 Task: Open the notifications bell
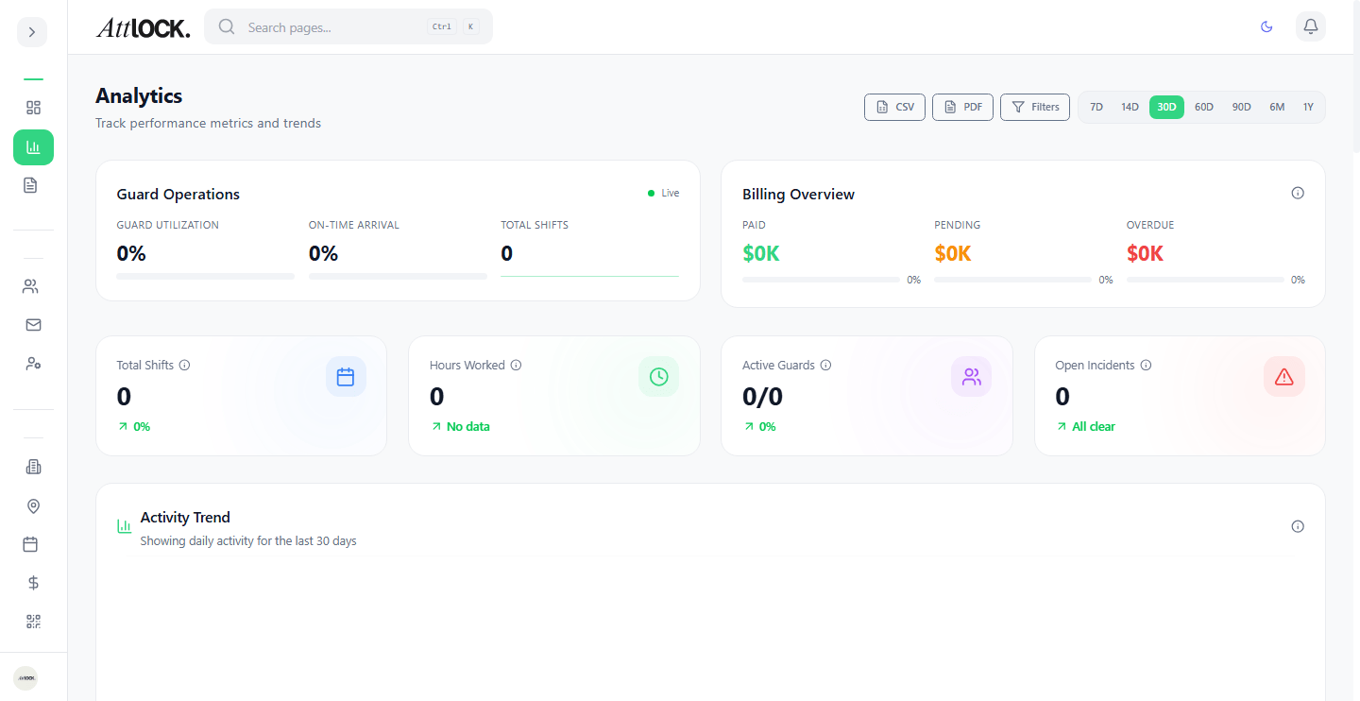tap(1310, 26)
